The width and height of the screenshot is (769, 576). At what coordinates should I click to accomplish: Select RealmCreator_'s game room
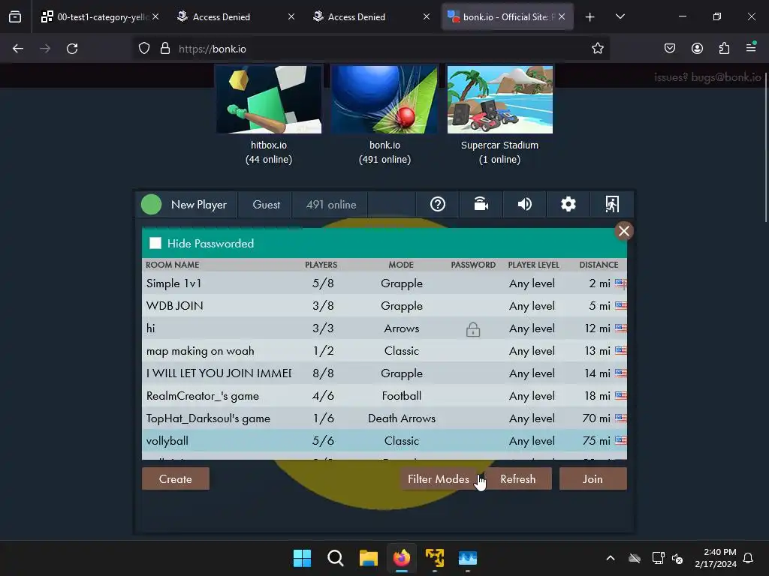[384, 396]
